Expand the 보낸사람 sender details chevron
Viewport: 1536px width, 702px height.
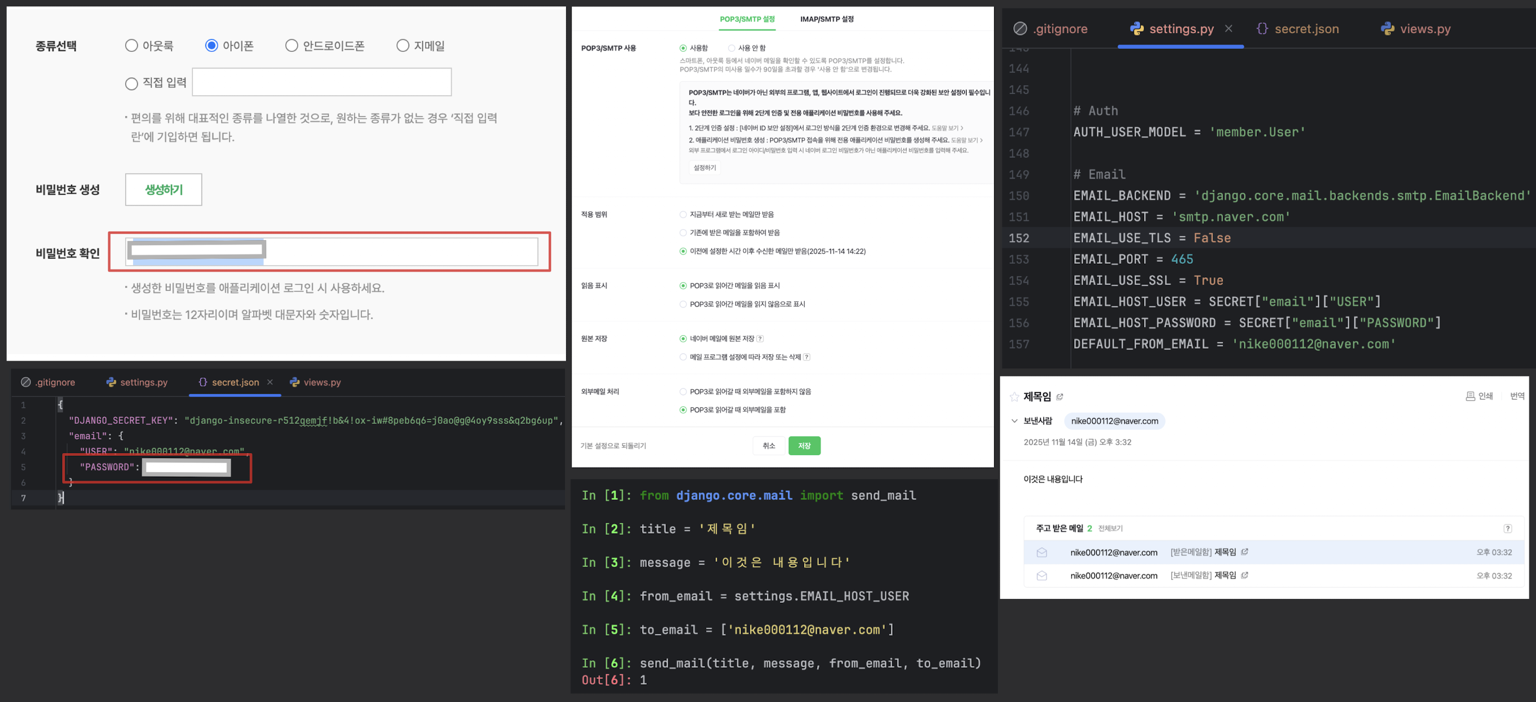point(1014,421)
